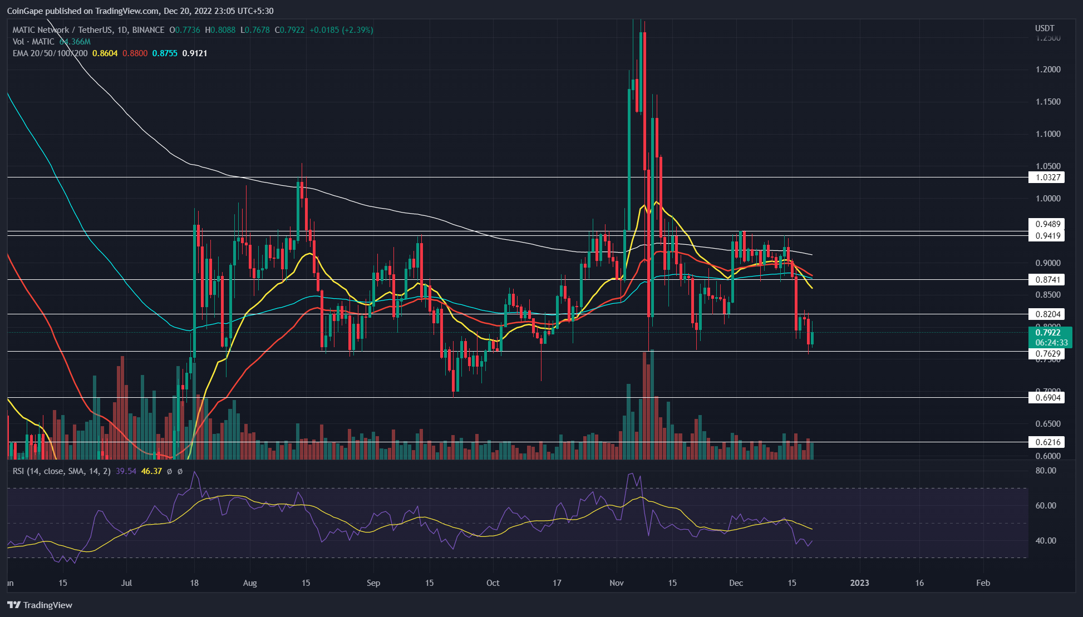1083x617 pixels.
Task: Select the 0.6216 price level label
Action: pyautogui.click(x=1046, y=442)
